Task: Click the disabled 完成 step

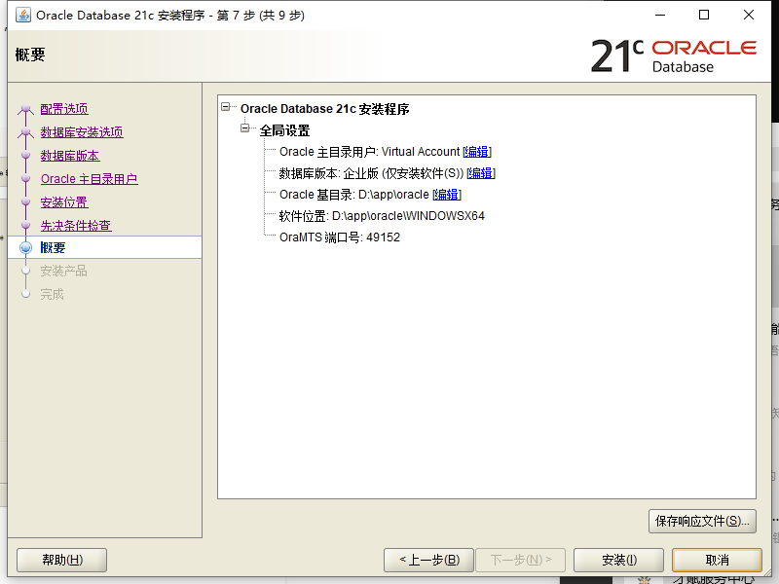Action: click(x=53, y=294)
